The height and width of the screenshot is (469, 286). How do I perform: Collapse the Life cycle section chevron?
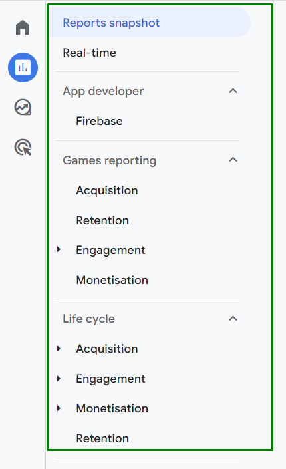tap(233, 319)
